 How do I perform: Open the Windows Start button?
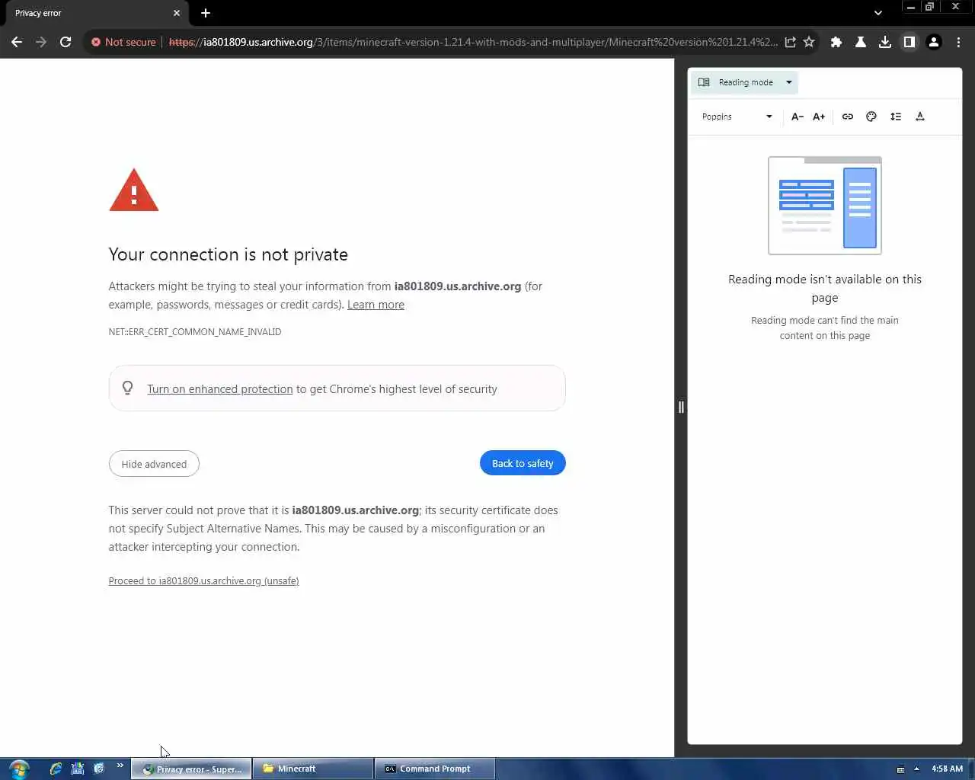click(x=19, y=769)
